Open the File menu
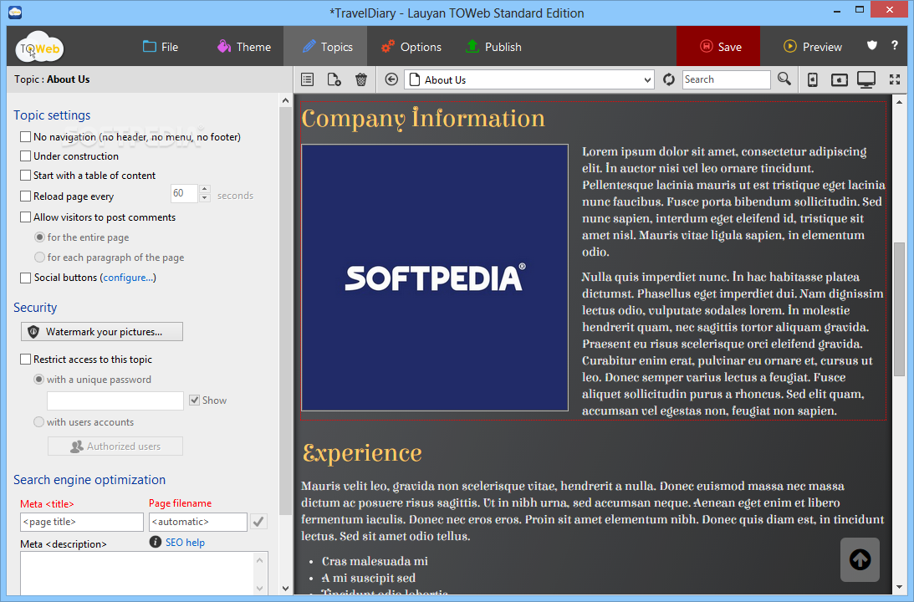Image resolution: width=914 pixels, height=602 pixels. [x=161, y=47]
